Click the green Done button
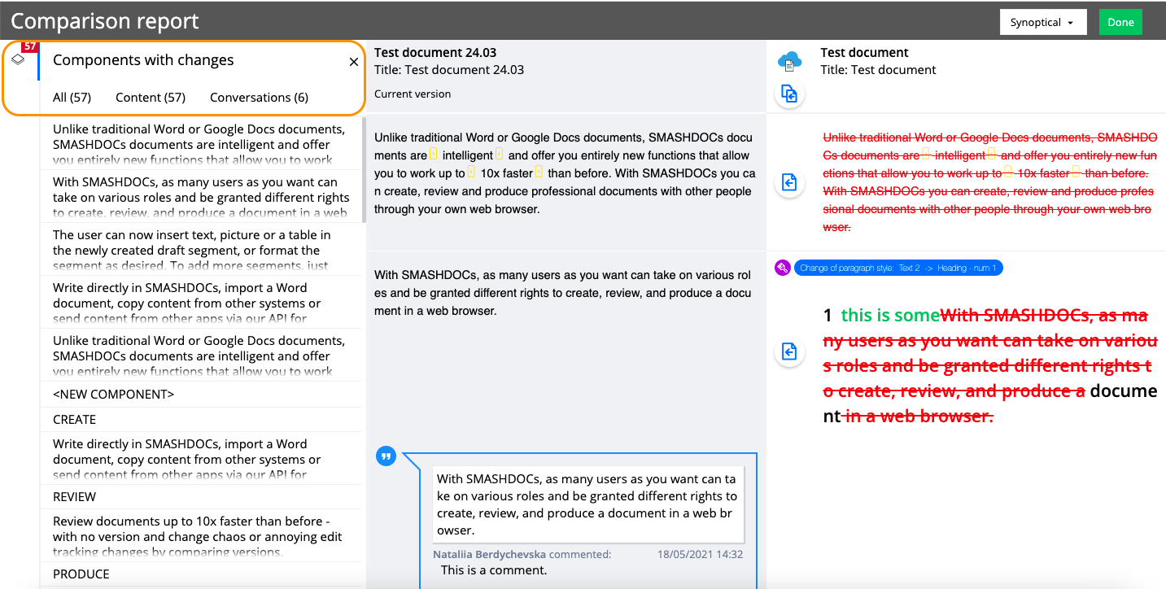Screen dimensions: 1166x589 click(x=1120, y=23)
